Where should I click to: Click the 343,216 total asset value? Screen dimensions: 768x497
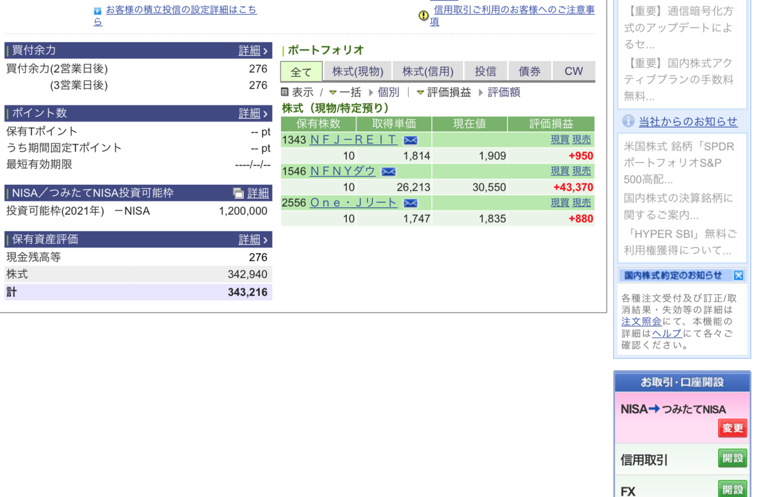pyautogui.click(x=248, y=292)
